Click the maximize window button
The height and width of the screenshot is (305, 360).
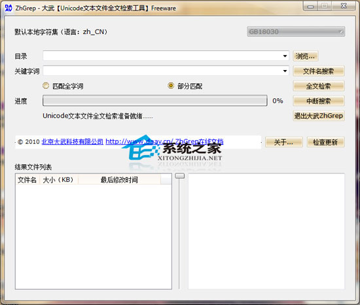click(x=325, y=6)
